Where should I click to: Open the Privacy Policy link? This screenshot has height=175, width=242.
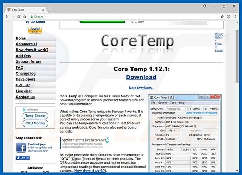coord(219,36)
